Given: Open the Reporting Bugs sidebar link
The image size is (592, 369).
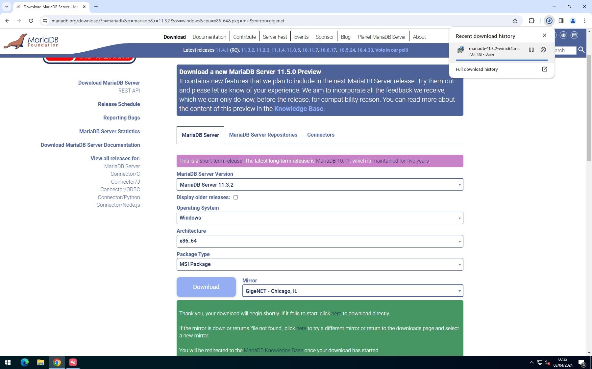Looking at the screenshot, I should click(122, 118).
